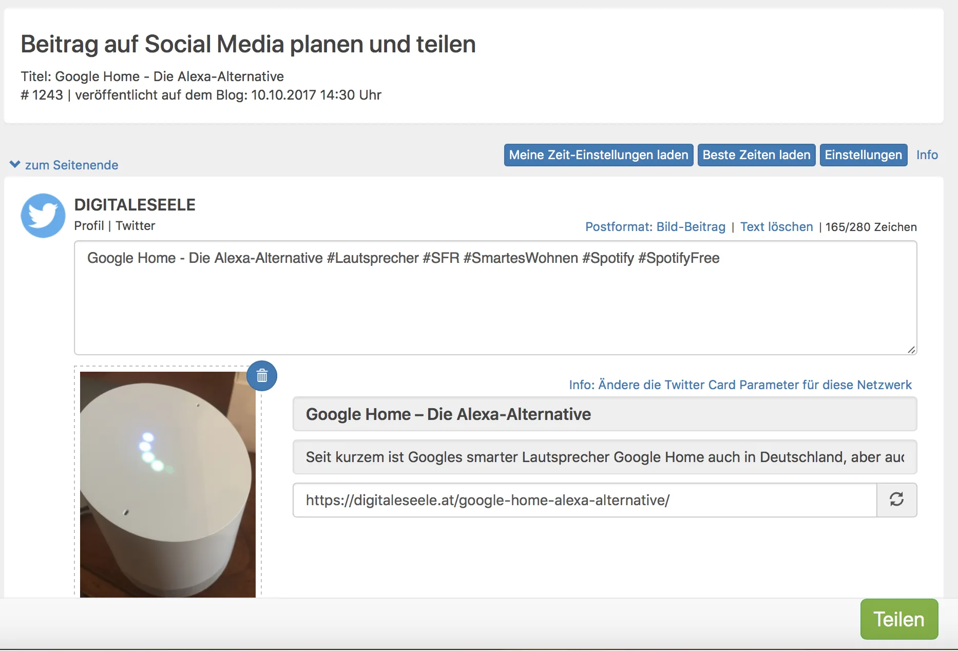Open the Twitter Card Parameter info link
The height and width of the screenshot is (651, 958).
[740, 385]
